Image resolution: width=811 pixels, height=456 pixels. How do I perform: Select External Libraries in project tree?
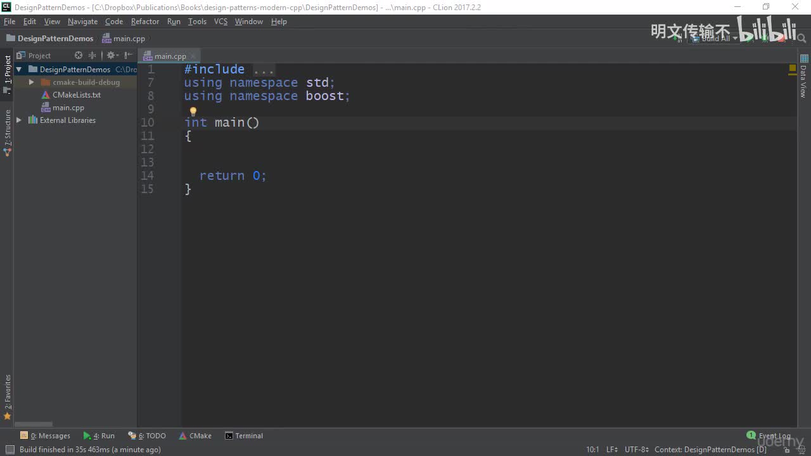(x=62, y=120)
